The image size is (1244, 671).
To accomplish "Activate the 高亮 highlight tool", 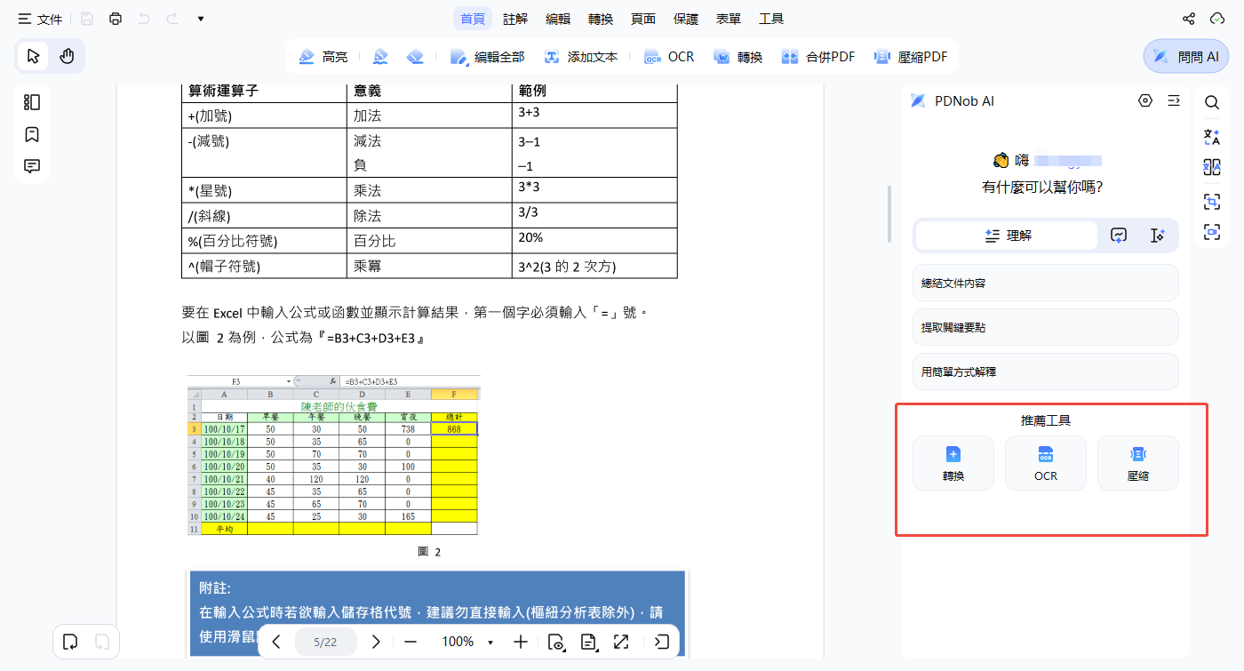I will 323,57.
